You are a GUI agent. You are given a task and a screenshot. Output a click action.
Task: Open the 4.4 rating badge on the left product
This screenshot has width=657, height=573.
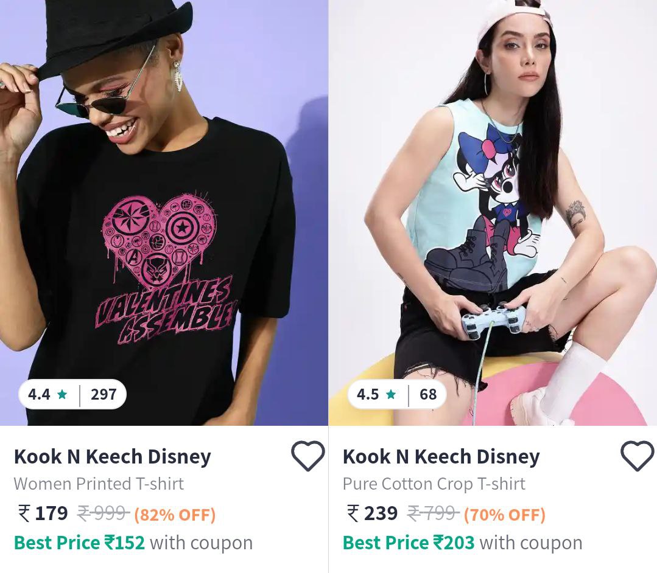tap(72, 394)
